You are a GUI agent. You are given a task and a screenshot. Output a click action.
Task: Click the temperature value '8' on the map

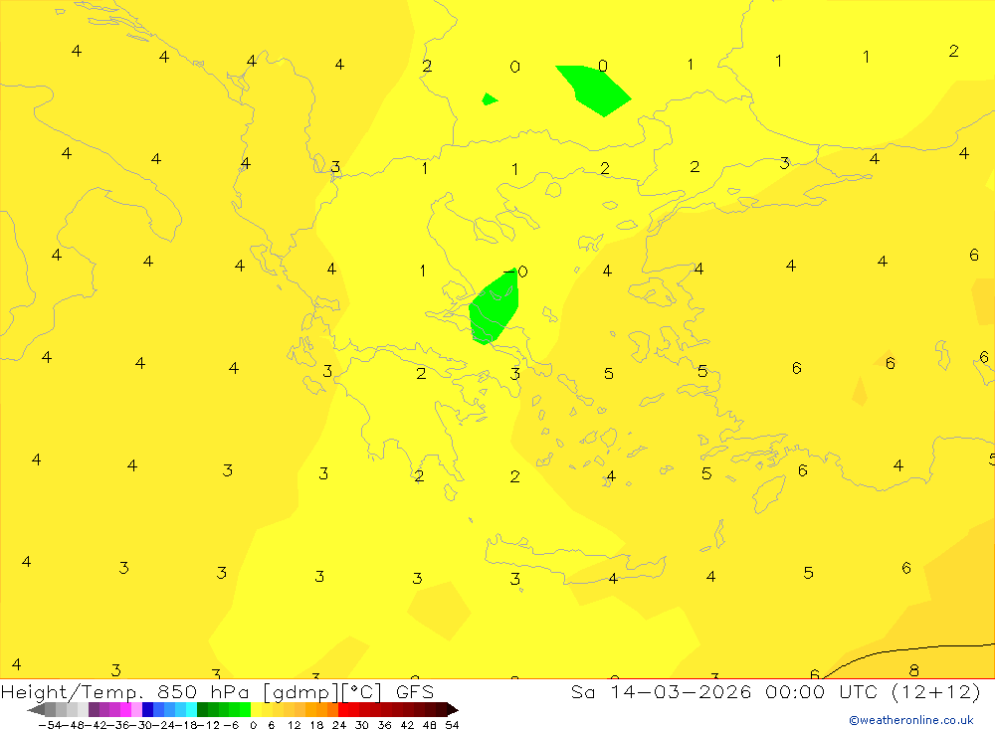click(x=913, y=670)
